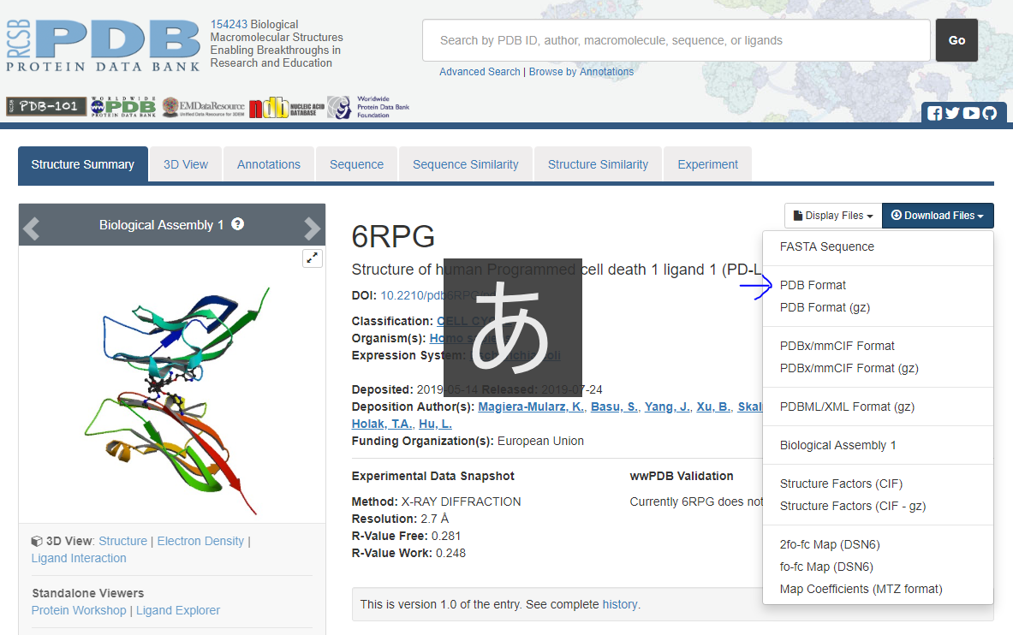Open the Facebook social icon
Screen dimensions: 1013x635
click(x=934, y=113)
